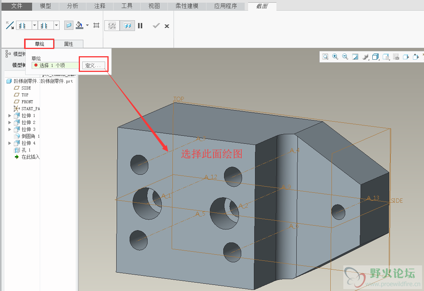Click the zoom out icon
The width and height of the screenshot is (424, 291).
[345, 57]
